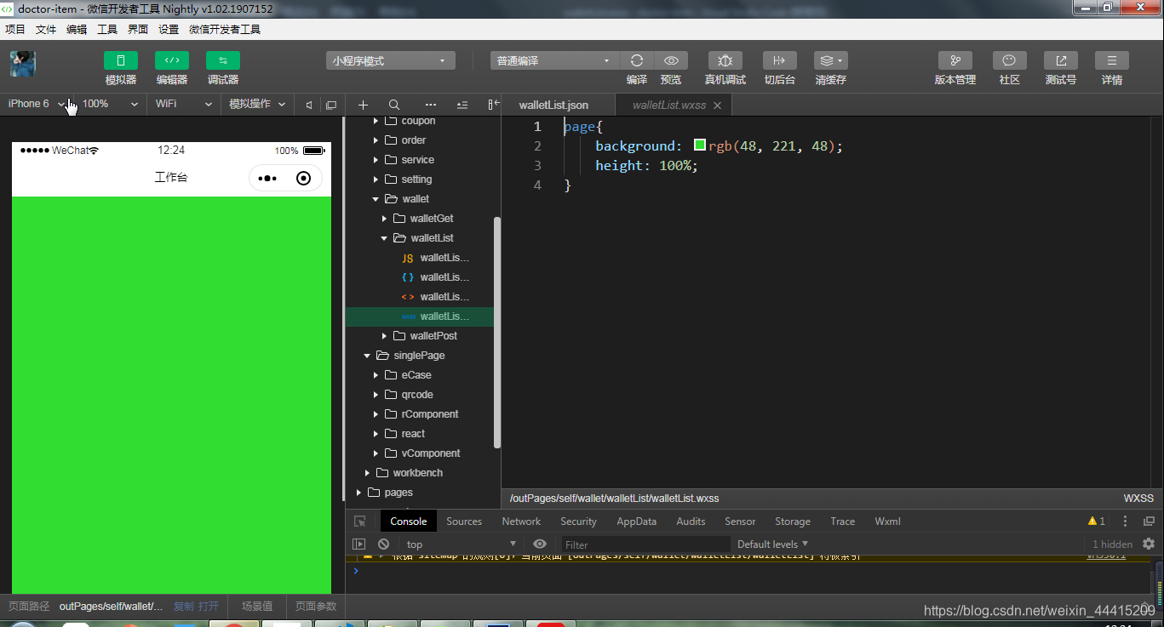Screen dimensions: 1164x627
Task: Click the 测试号 test account icon
Action: 1061,60
